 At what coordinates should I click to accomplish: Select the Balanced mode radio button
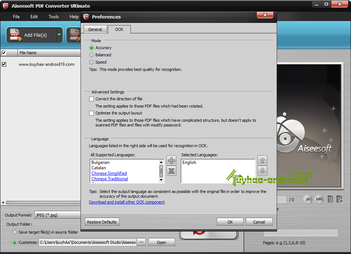[x=91, y=55]
